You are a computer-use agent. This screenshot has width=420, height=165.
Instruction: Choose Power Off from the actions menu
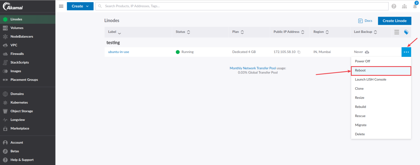coord(362,61)
